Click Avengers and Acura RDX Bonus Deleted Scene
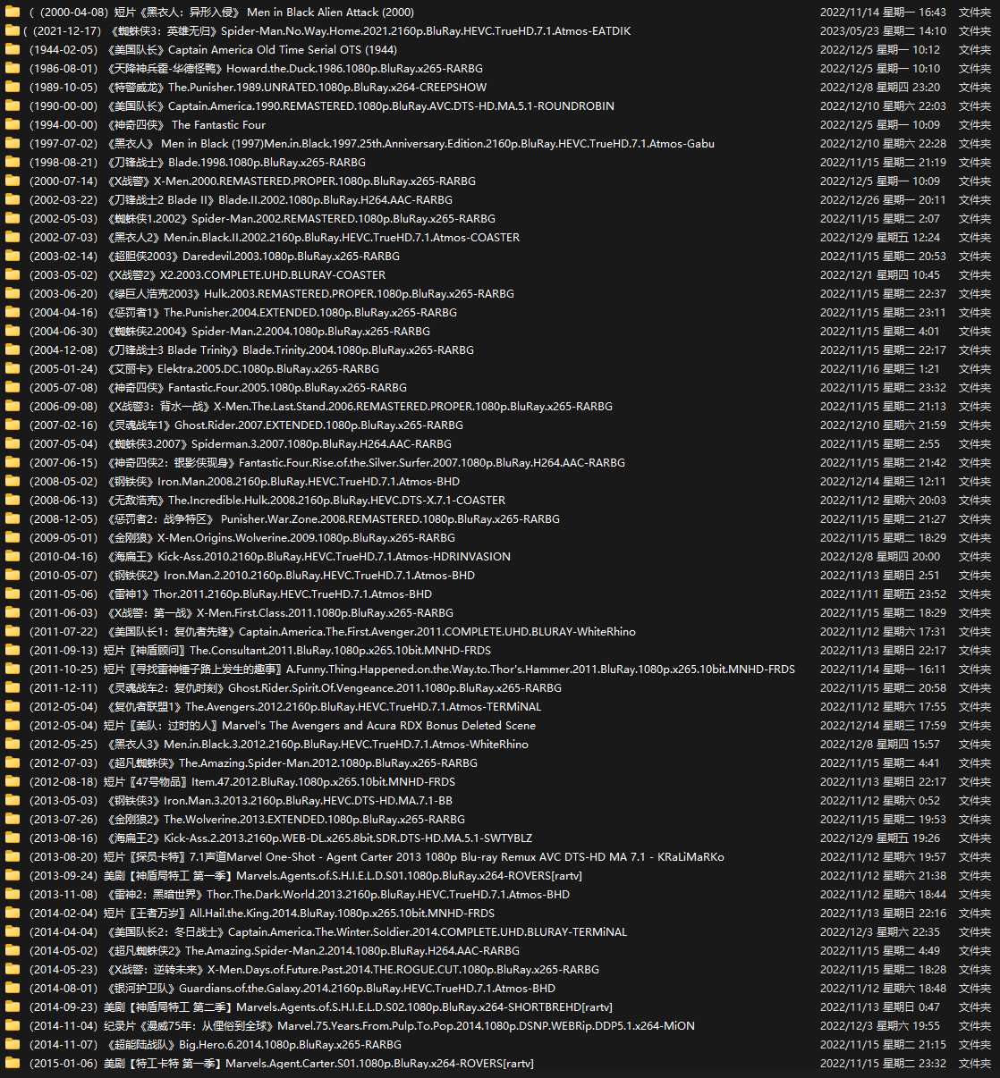1000x1078 pixels. (282, 726)
